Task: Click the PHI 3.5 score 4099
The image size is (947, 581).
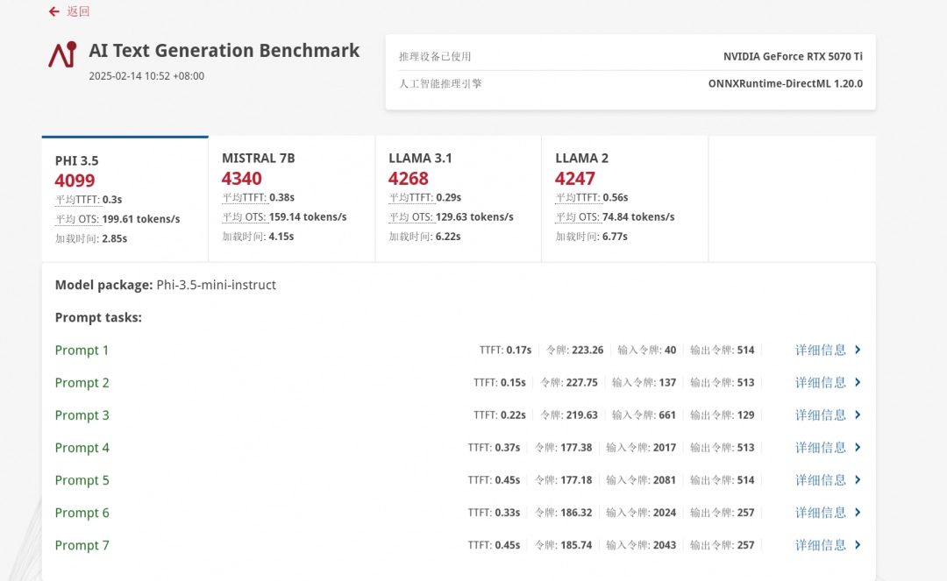Action: [75, 181]
